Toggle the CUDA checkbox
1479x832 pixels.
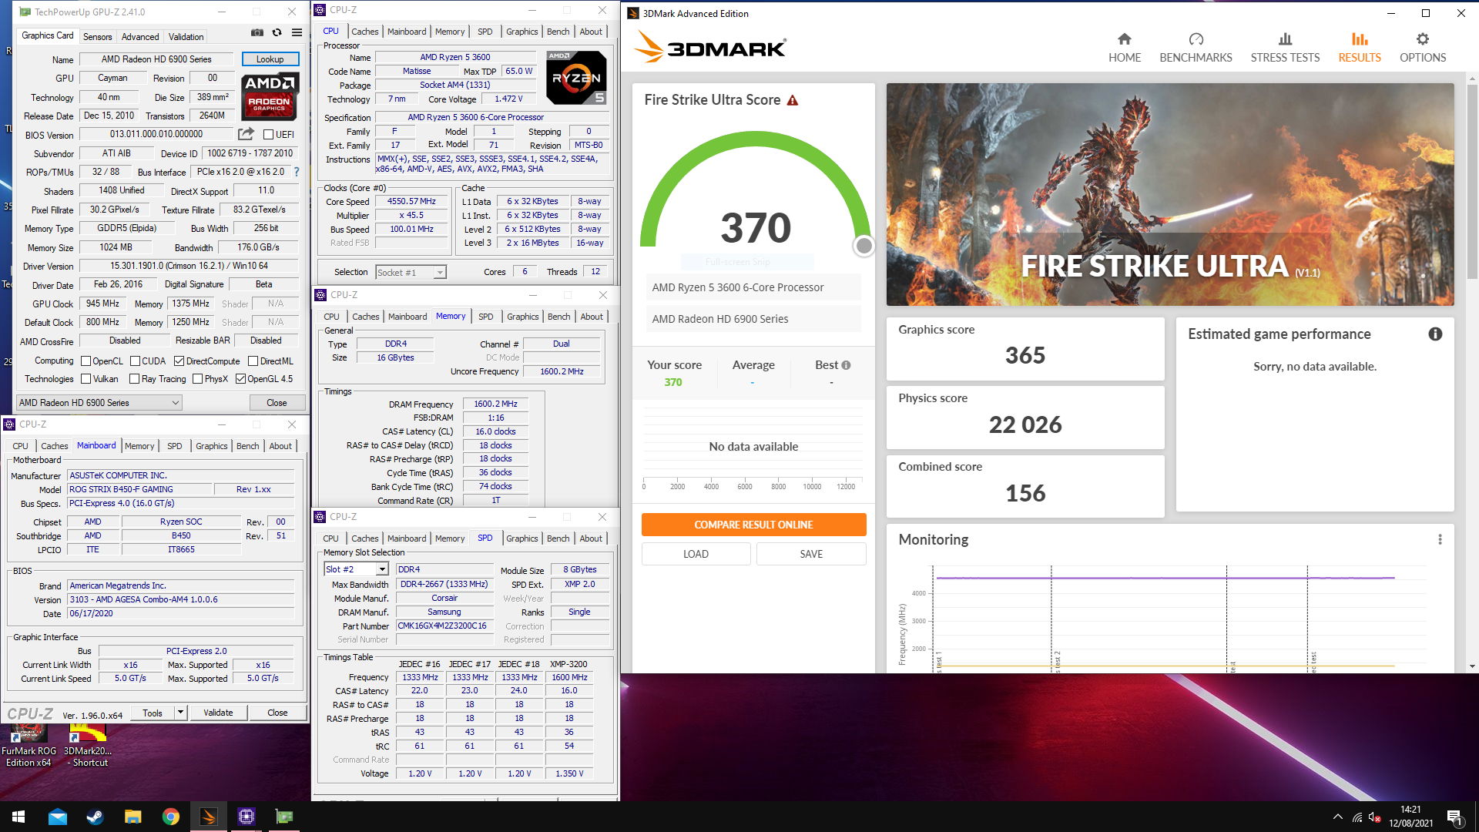coord(135,361)
